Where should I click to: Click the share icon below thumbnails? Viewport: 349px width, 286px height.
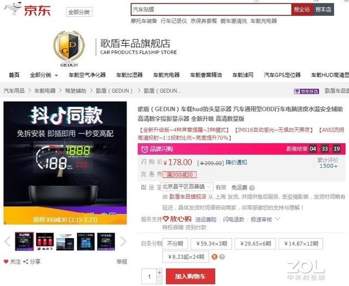[26, 262]
